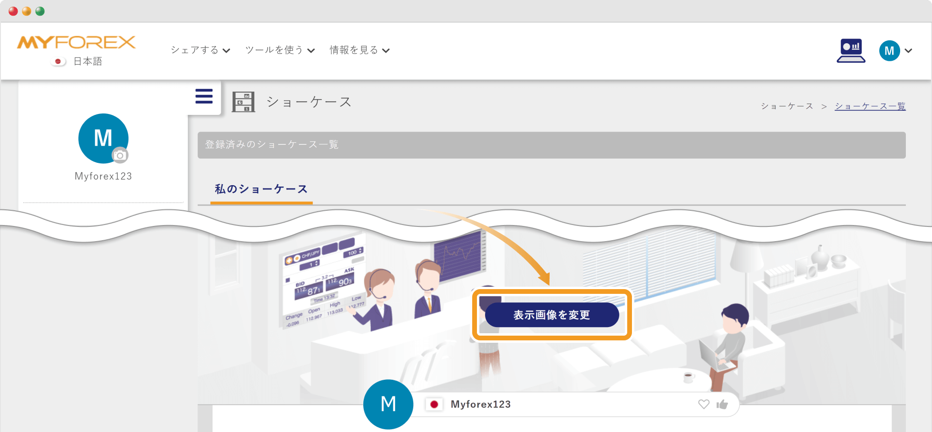Click the large M profile avatar in the sidebar
This screenshot has height=432, width=932.
(103, 139)
